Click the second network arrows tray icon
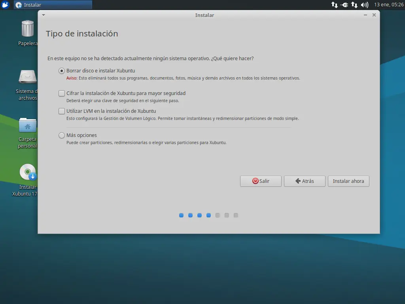The image size is (405, 304). [x=354, y=5]
